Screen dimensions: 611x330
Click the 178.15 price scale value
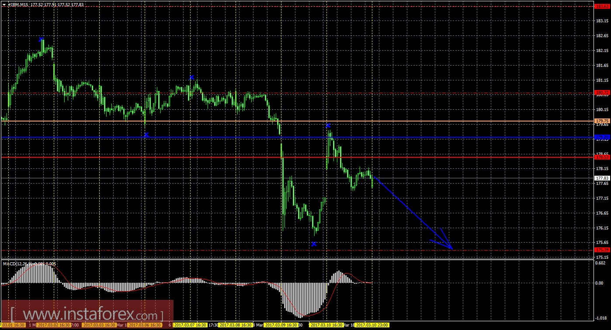click(602, 169)
